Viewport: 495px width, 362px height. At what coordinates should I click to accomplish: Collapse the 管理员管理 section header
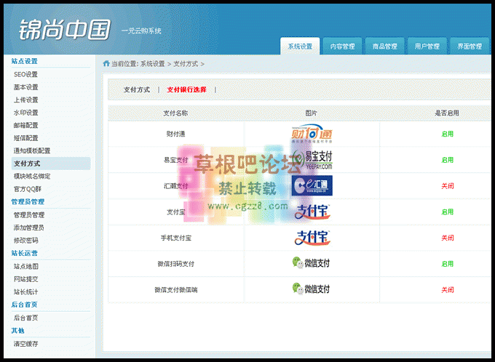pos(28,202)
